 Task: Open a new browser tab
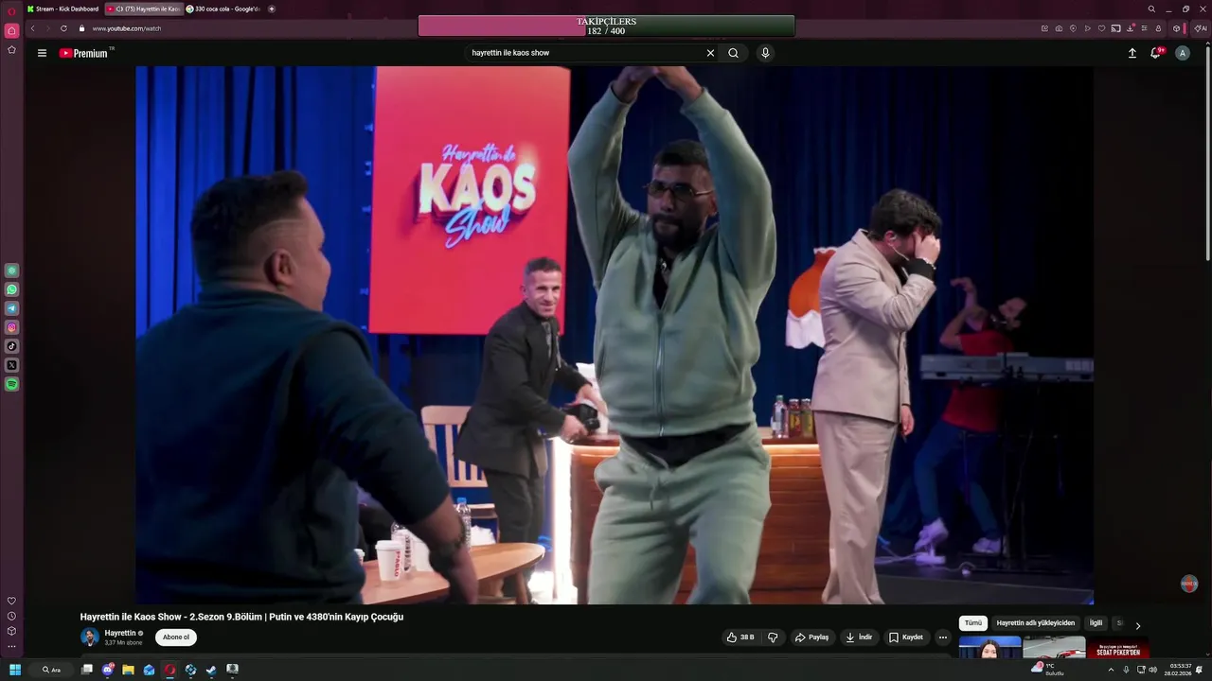point(272,9)
